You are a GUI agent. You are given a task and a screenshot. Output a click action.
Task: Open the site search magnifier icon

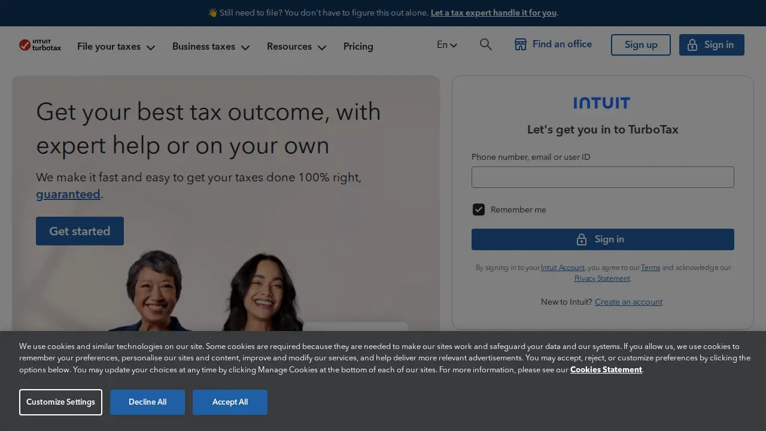tap(486, 44)
